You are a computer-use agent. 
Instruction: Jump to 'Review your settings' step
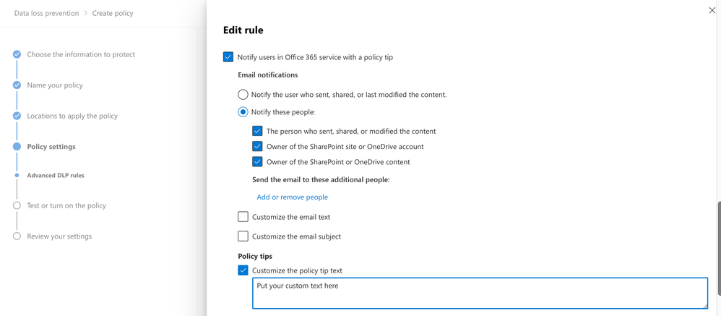(59, 236)
